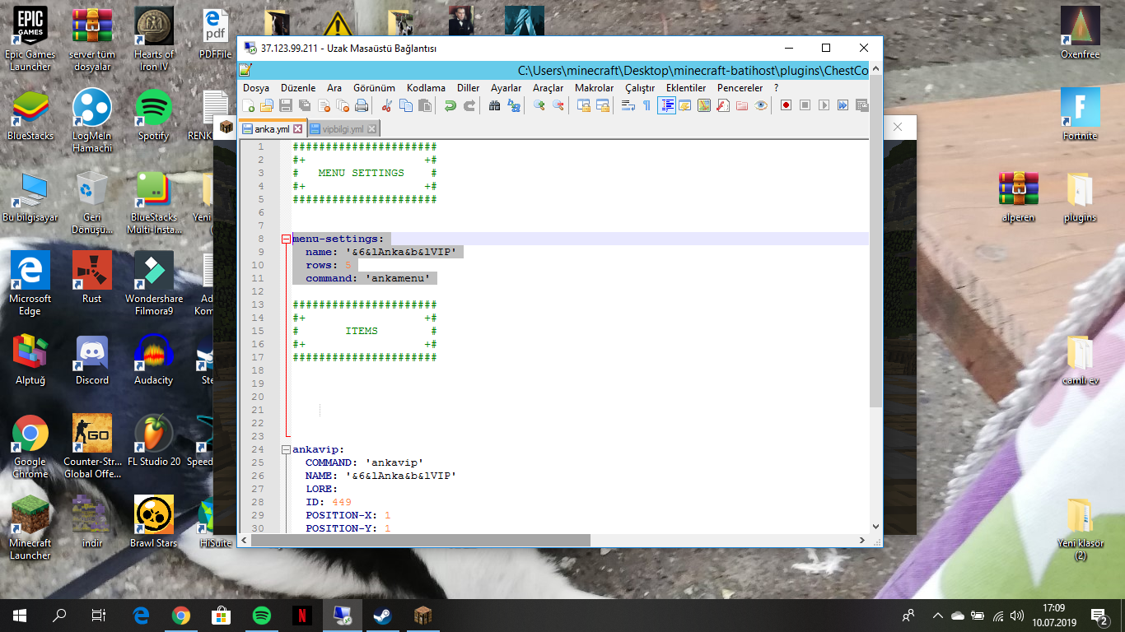Open the Ayarlar menu
This screenshot has width=1125, height=632.
click(x=506, y=88)
